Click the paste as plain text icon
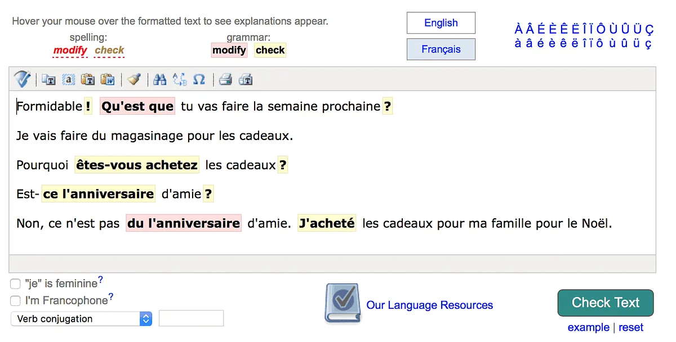 pos(87,79)
